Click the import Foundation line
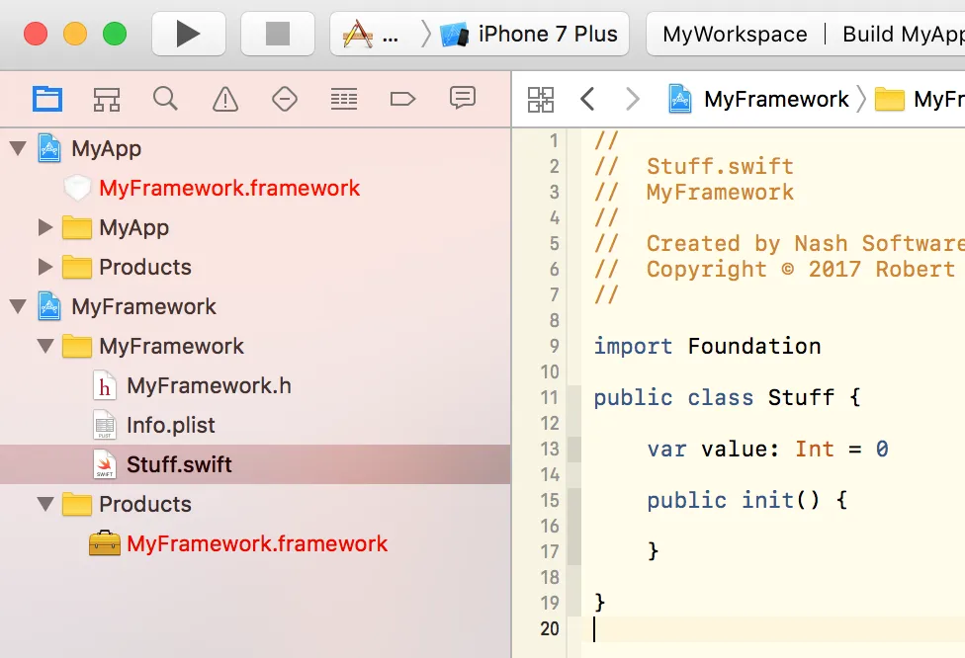The width and height of the screenshot is (965, 658). coord(707,346)
